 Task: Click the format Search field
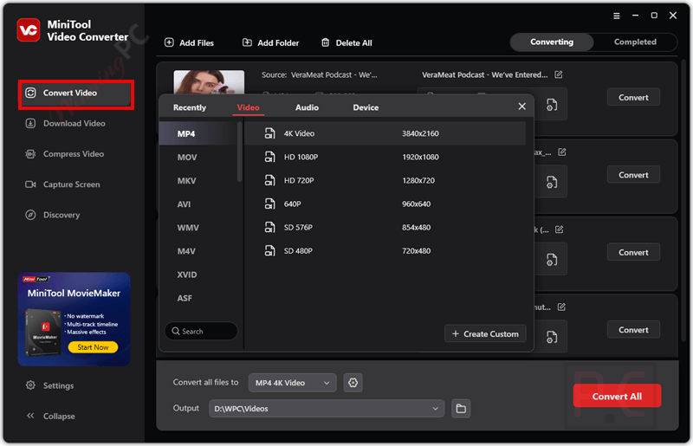click(x=201, y=331)
